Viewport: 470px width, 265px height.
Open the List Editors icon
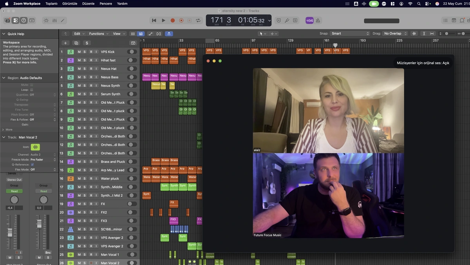click(x=445, y=20)
